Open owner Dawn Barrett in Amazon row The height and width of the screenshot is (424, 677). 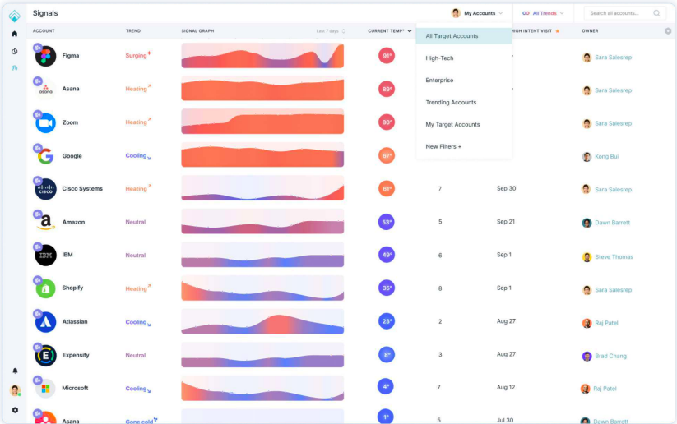click(x=612, y=223)
